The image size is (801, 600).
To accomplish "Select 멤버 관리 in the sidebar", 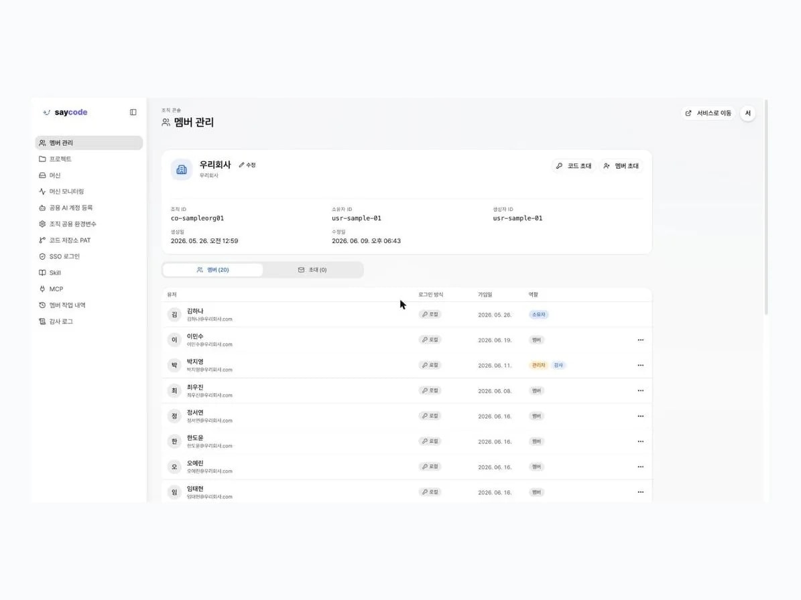I will click(89, 143).
